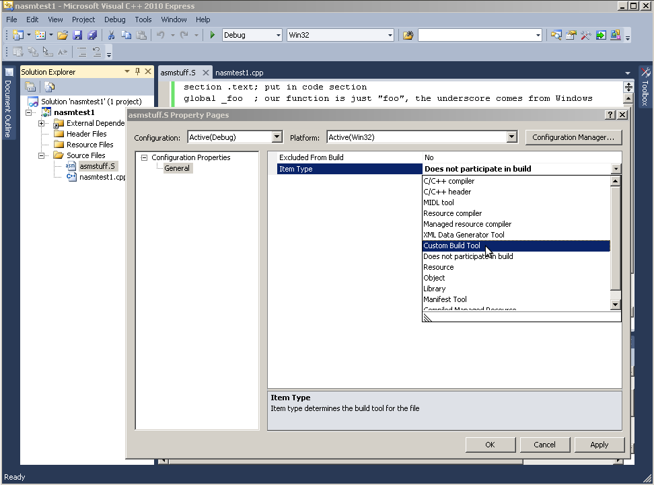Click the Redo arrow icon
This screenshot has width=654, height=485.
pyautogui.click(x=184, y=35)
